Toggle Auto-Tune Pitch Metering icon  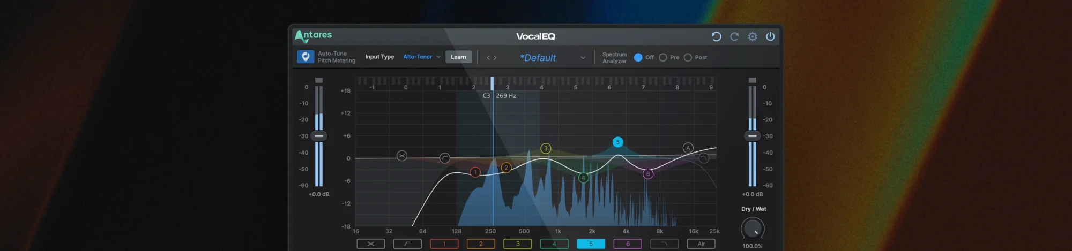pyautogui.click(x=306, y=57)
